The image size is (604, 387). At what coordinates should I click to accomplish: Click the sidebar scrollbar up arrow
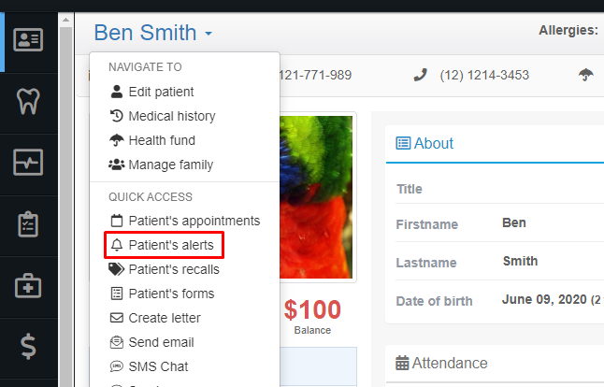pyautogui.click(x=65, y=20)
